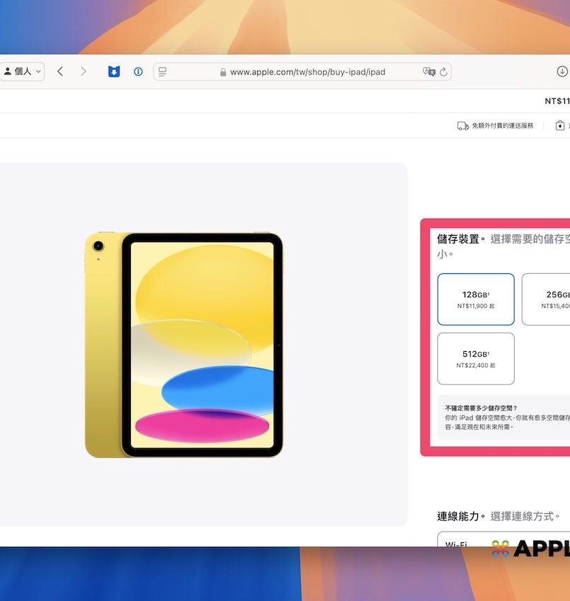Reload the current page

(443, 71)
